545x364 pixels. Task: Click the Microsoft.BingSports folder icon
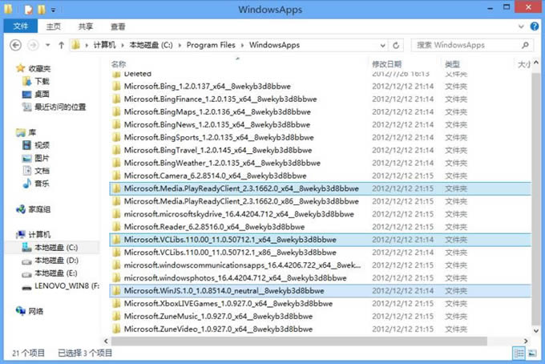pos(116,138)
